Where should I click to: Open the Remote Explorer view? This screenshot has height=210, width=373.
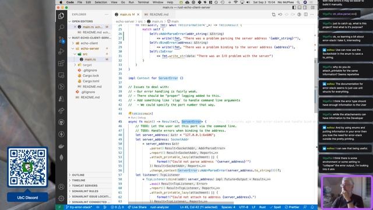(x=61, y=75)
